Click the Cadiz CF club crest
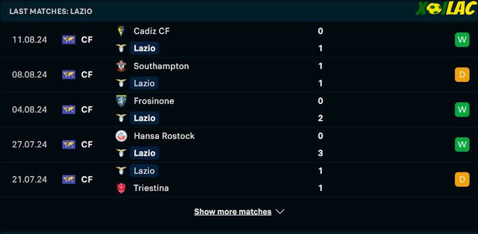 tap(121, 31)
